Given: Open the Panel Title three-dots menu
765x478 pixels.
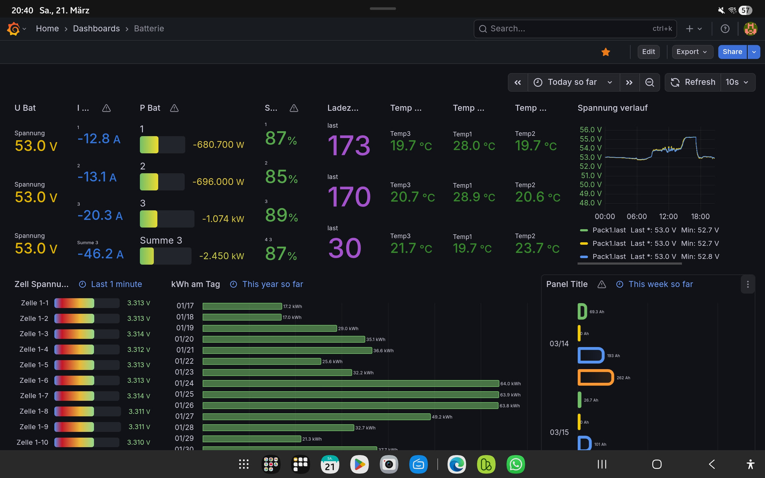Looking at the screenshot, I should (x=747, y=284).
